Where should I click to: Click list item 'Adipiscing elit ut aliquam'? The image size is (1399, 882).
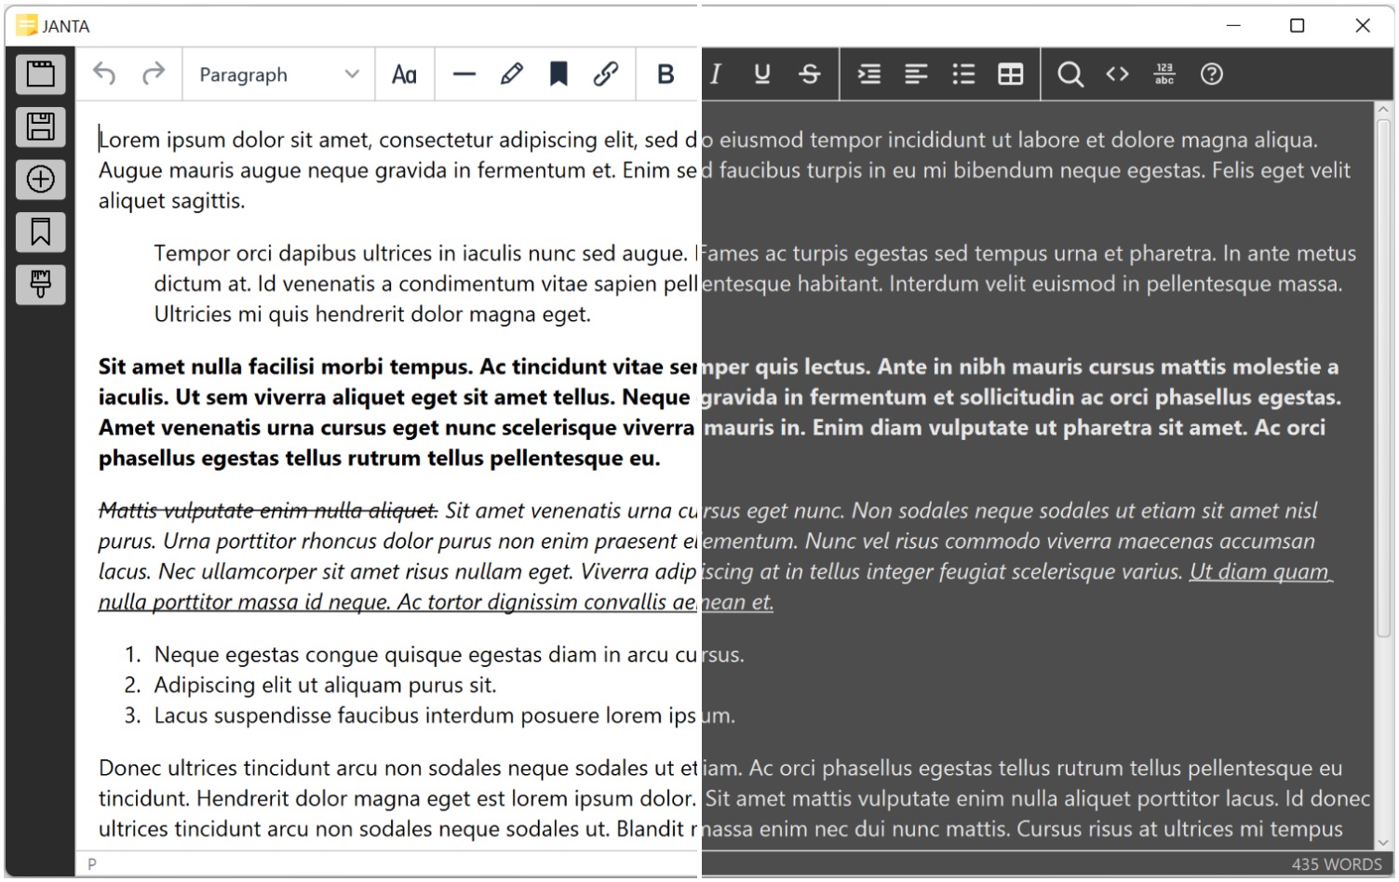click(325, 686)
